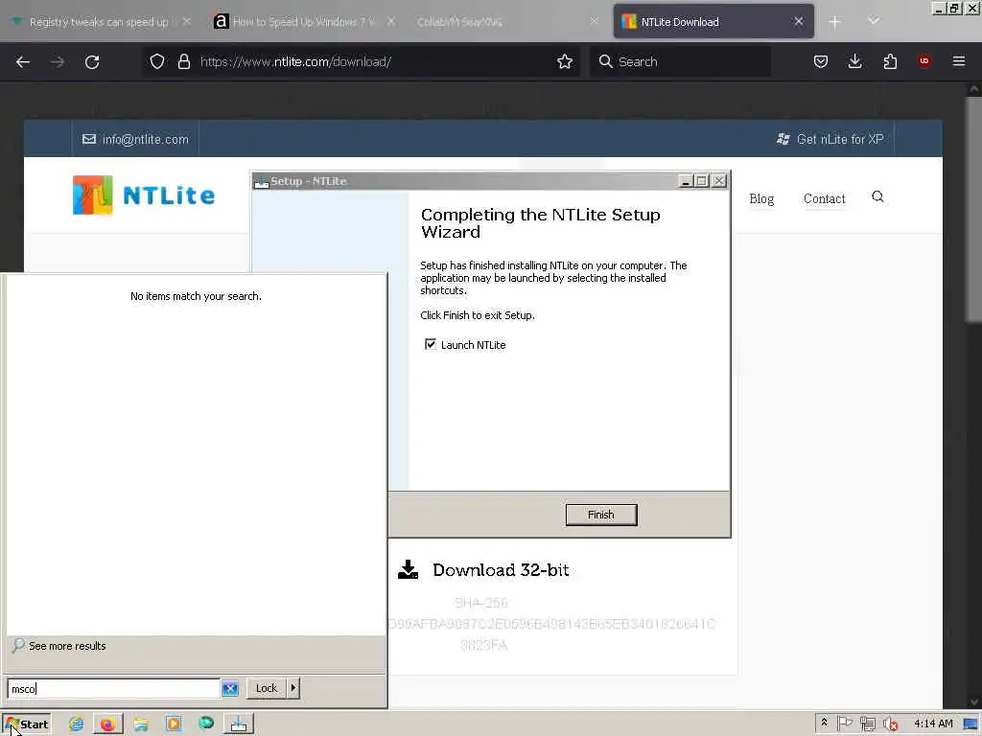Click the Firefox forward arrow

(x=58, y=61)
